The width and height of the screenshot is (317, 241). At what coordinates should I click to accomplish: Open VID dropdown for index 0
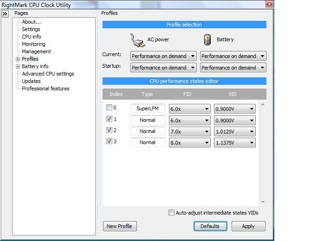235,109
